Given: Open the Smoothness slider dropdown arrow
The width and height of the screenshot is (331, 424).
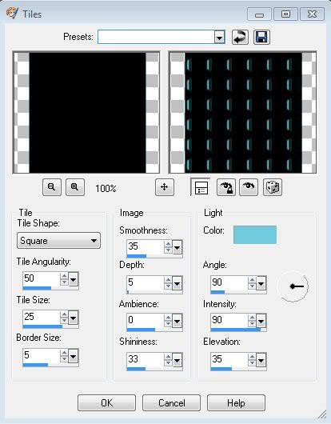Looking at the screenshot, I should tap(177, 247).
